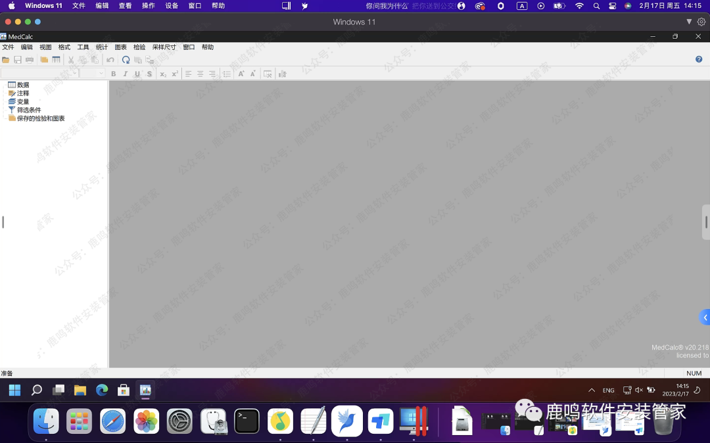This screenshot has height=443, width=710.
Task: Expand the blue side panel arrow
Action: coord(705,317)
